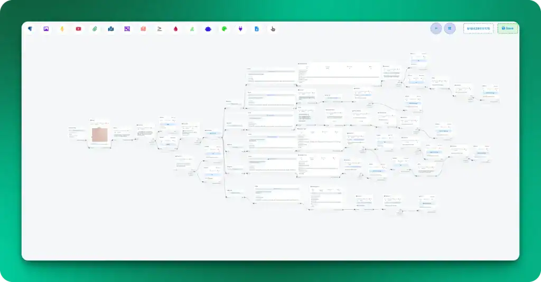The image size is (541, 282).
Task: Click the green paperclip attachment icon
Action: coord(95,29)
